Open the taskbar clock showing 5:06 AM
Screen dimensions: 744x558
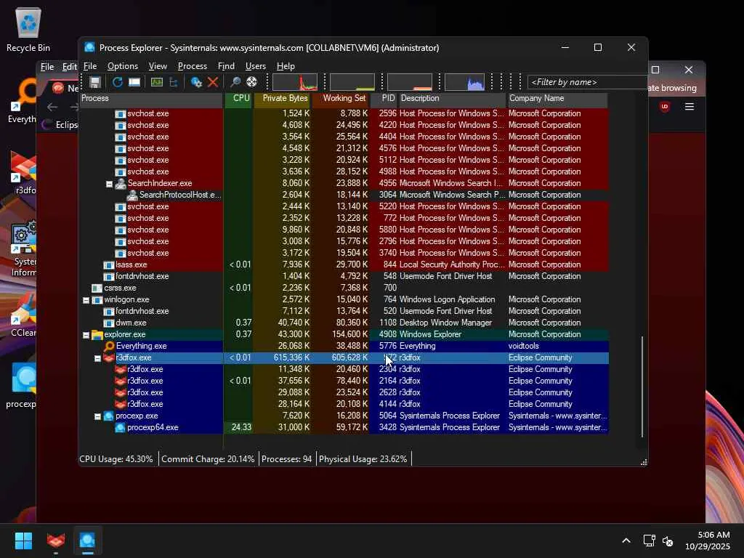tap(707, 541)
